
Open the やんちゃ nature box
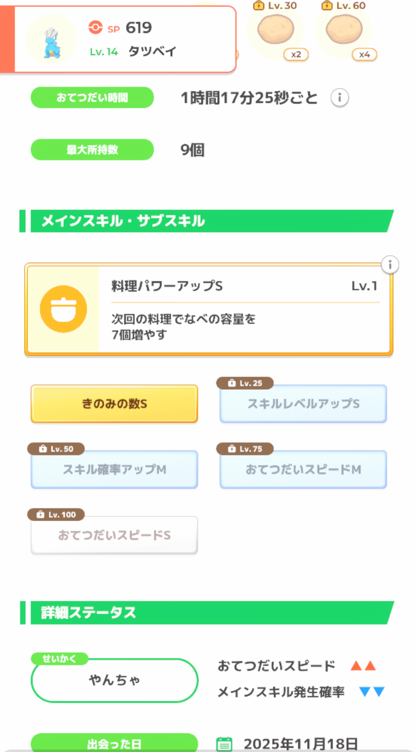click(114, 680)
